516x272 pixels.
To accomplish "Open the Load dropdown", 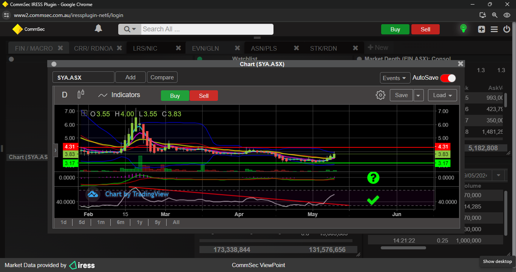I will [442, 95].
